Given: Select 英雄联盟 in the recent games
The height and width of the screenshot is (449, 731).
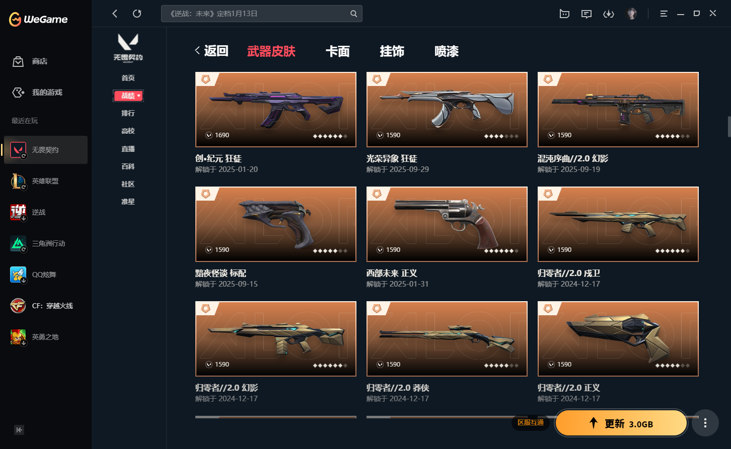Looking at the screenshot, I should coord(45,181).
